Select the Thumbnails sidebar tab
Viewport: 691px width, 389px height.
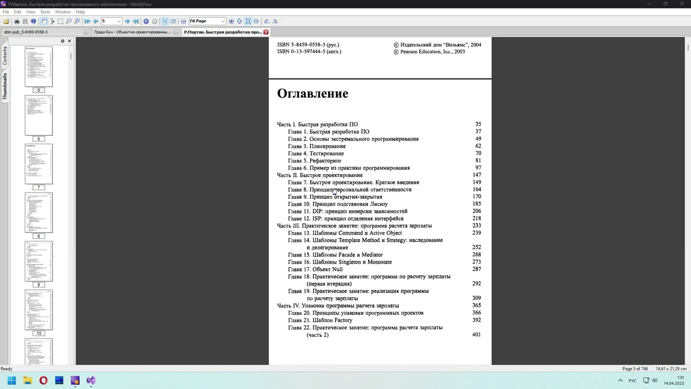[5, 86]
